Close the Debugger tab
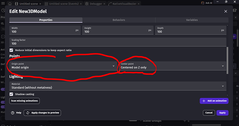This screenshot has height=126, width=239. coord(104,4)
